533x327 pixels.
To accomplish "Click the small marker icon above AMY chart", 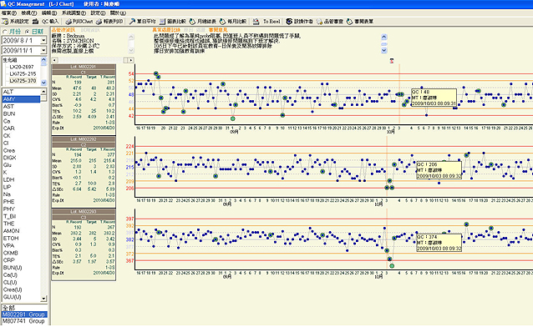I will point(392,61).
